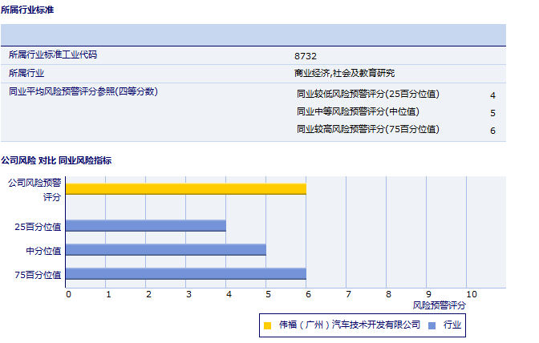Click the 同业平均风险预警评分参照(四等分数) row label
The width and height of the screenshot is (539, 343).
pyautogui.click(x=83, y=91)
